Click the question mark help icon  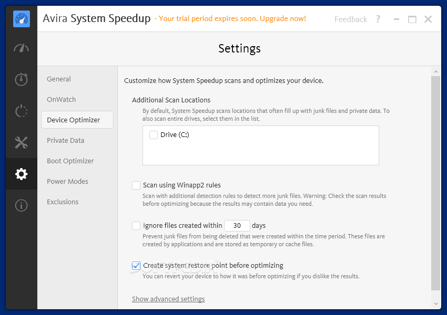tap(378, 19)
